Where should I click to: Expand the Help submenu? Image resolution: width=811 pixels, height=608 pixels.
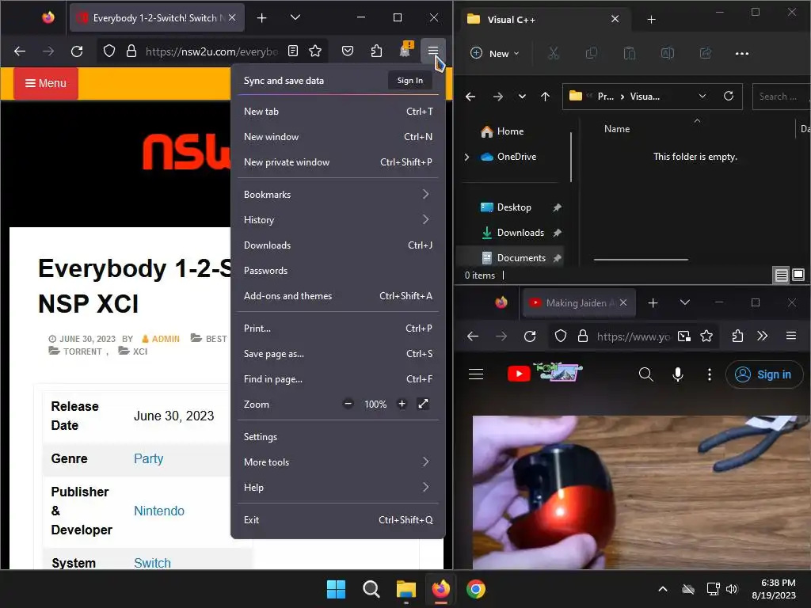coord(338,488)
